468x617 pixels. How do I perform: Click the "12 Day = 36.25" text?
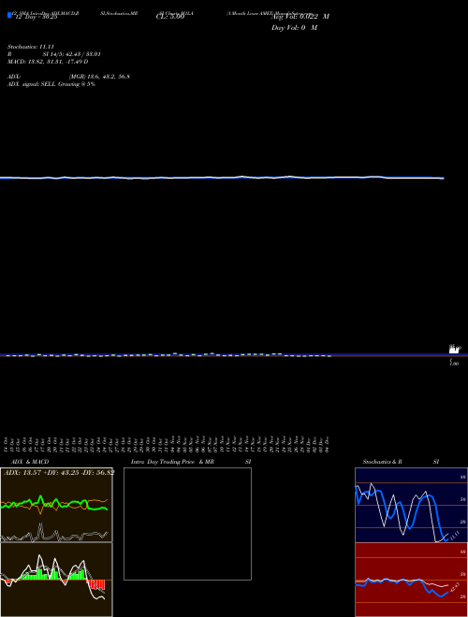(x=37, y=18)
